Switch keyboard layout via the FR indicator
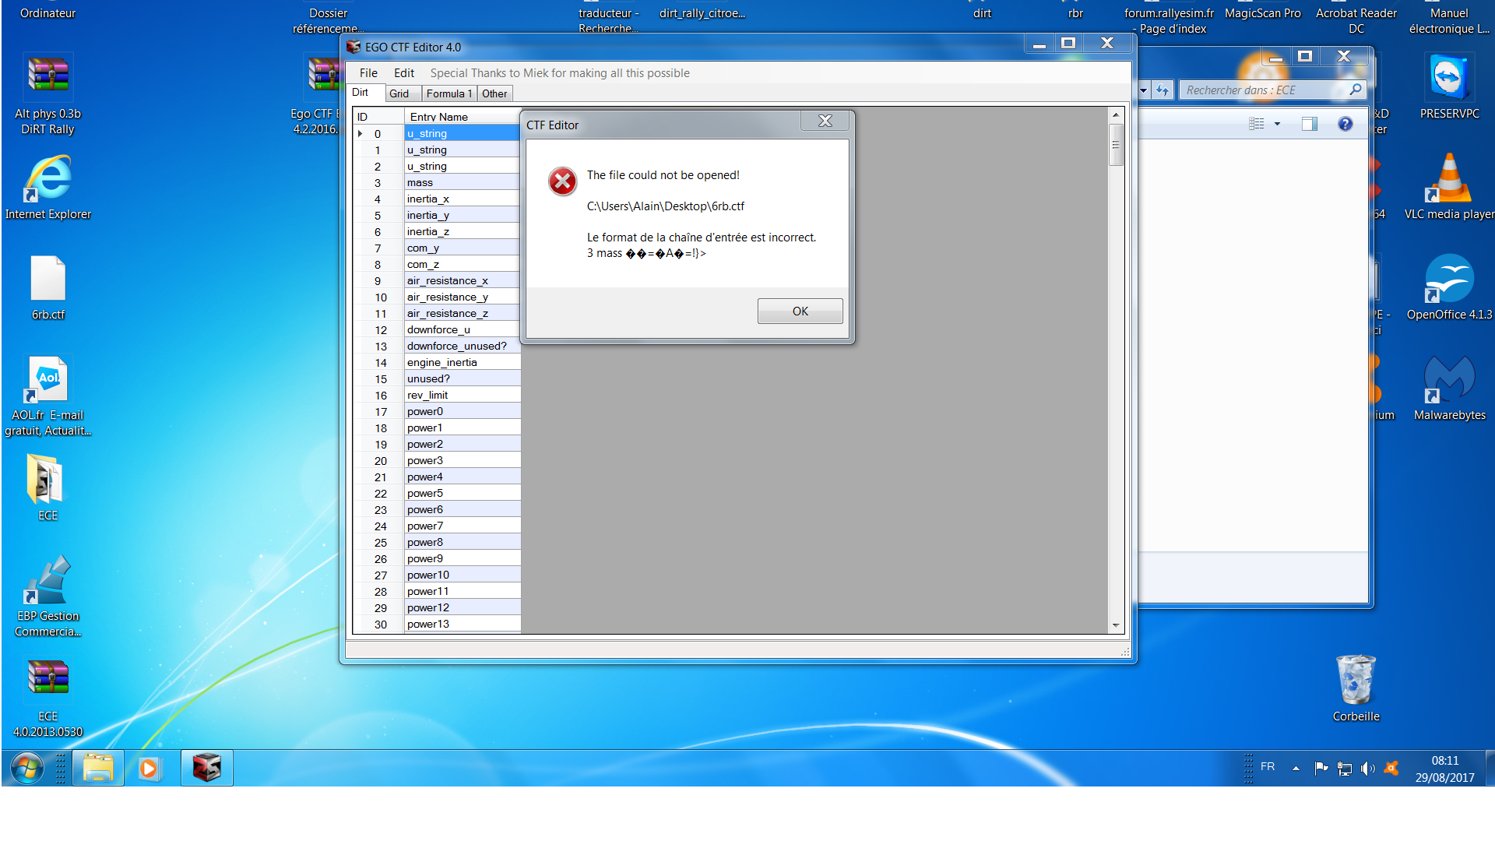Image resolution: width=1495 pixels, height=841 pixels. [x=1267, y=767]
